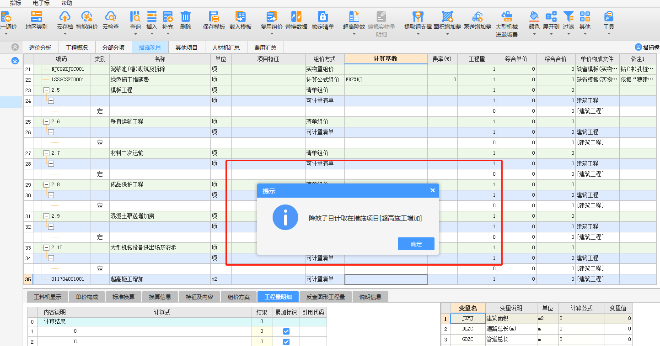This screenshot has height=346, width=660.
Task: Collapse the 2.8 成品保护工程 node
Action: pos(46,185)
